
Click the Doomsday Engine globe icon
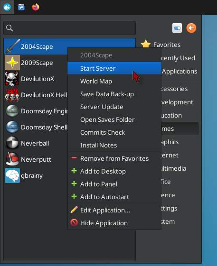click(12, 111)
